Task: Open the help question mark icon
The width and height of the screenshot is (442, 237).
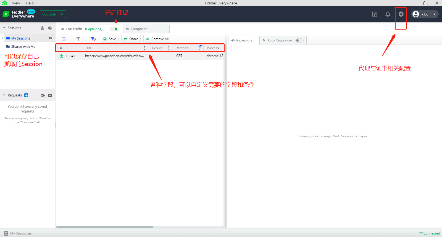Action: click(375, 14)
